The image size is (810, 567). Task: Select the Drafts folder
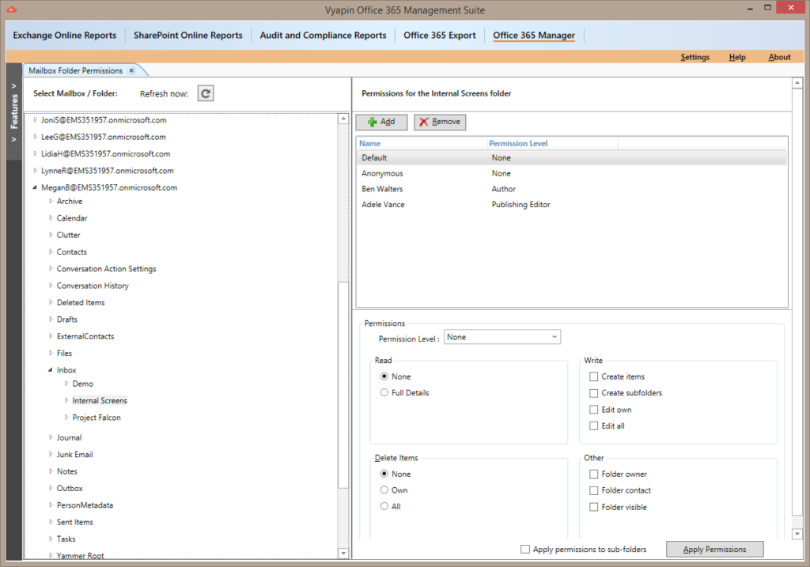click(x=67, y=319)
